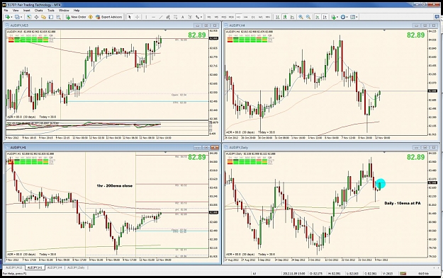Select the vertical line drawing tool
Screen dimensions: 443x278
coord(146,17)
